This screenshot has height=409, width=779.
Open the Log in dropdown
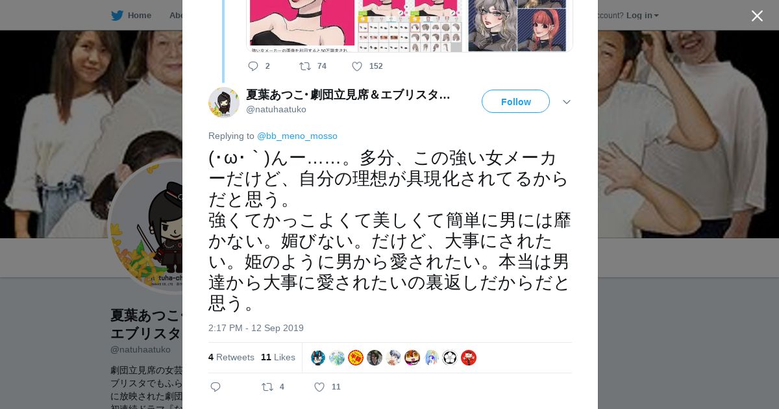(642, 16)
